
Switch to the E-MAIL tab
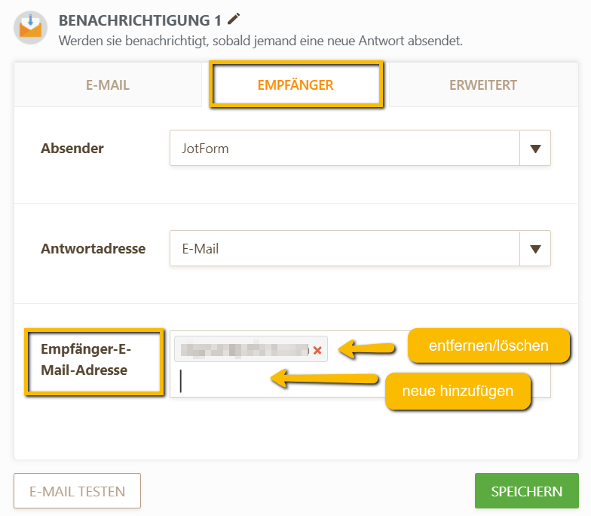[x=108, y=84]
